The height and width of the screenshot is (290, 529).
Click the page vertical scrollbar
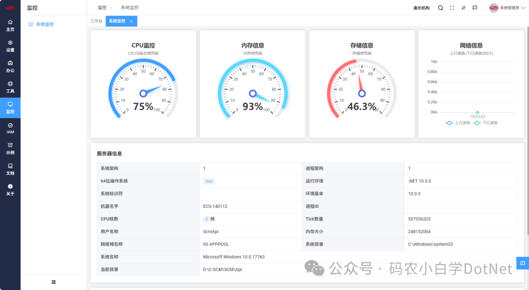point(528,132)
